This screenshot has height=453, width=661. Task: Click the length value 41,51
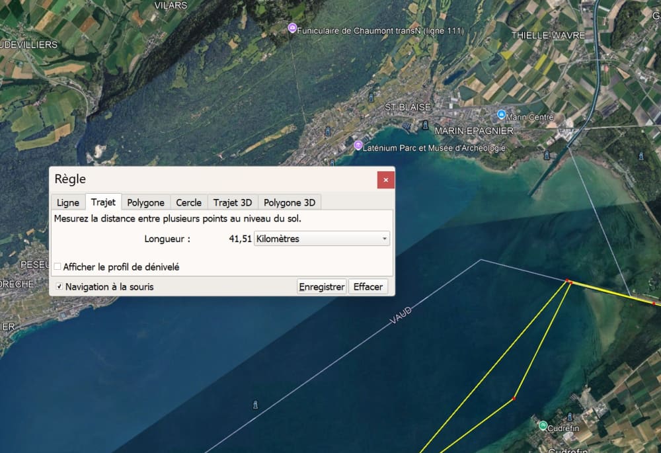point(241,239)
